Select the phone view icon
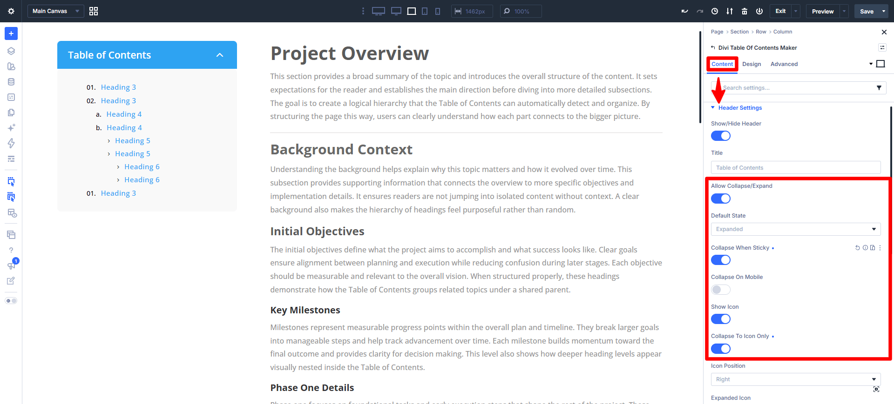 438,11
